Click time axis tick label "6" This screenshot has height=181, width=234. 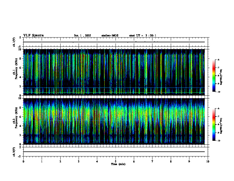tap(134, 161)
